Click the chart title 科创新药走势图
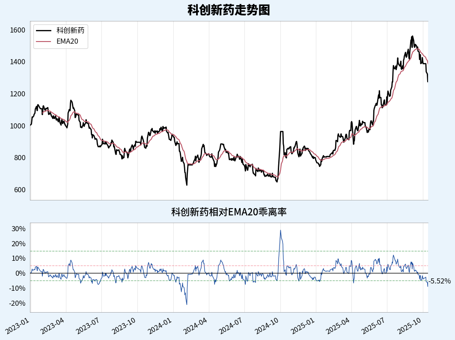Image resolution: width=455 pixels, height=340 pixels. coord(229,10)
